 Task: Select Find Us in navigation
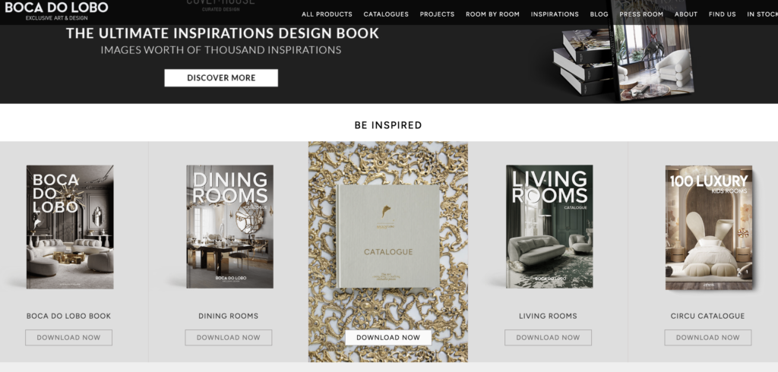pyautogui.click(x=723, y=14)
